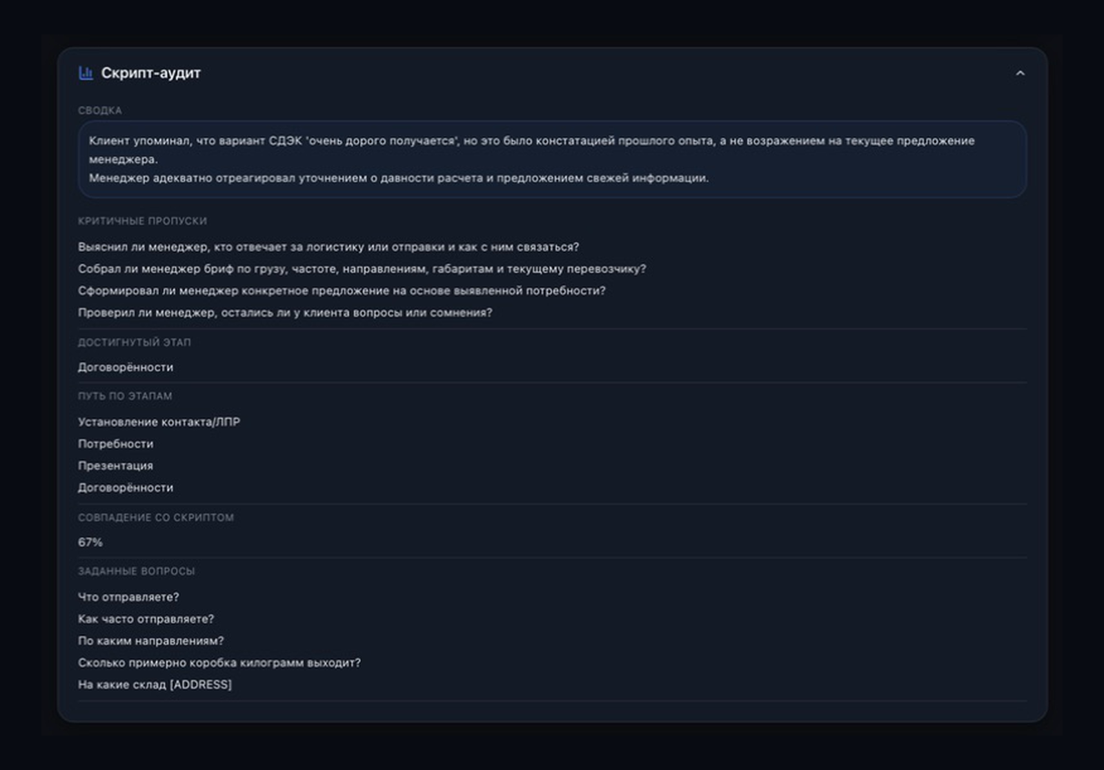This screenshot has height=770, width=1104.
Task: Select the question about logistics responsibility
Action: coord(328,247)
